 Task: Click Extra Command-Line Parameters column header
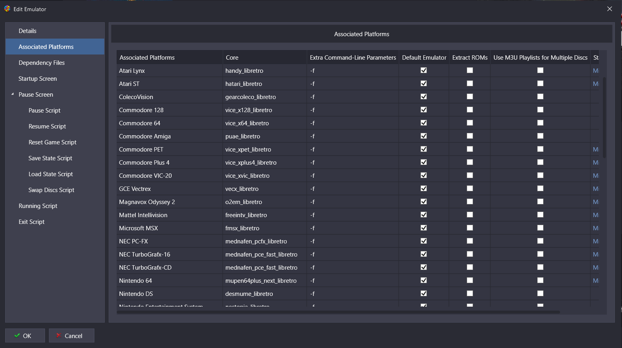(353, 58)
